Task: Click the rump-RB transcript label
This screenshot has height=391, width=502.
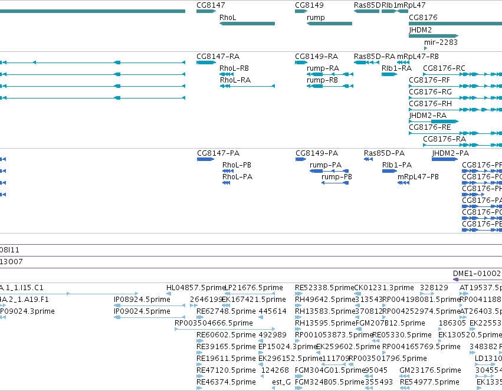Action: point(322,80)
